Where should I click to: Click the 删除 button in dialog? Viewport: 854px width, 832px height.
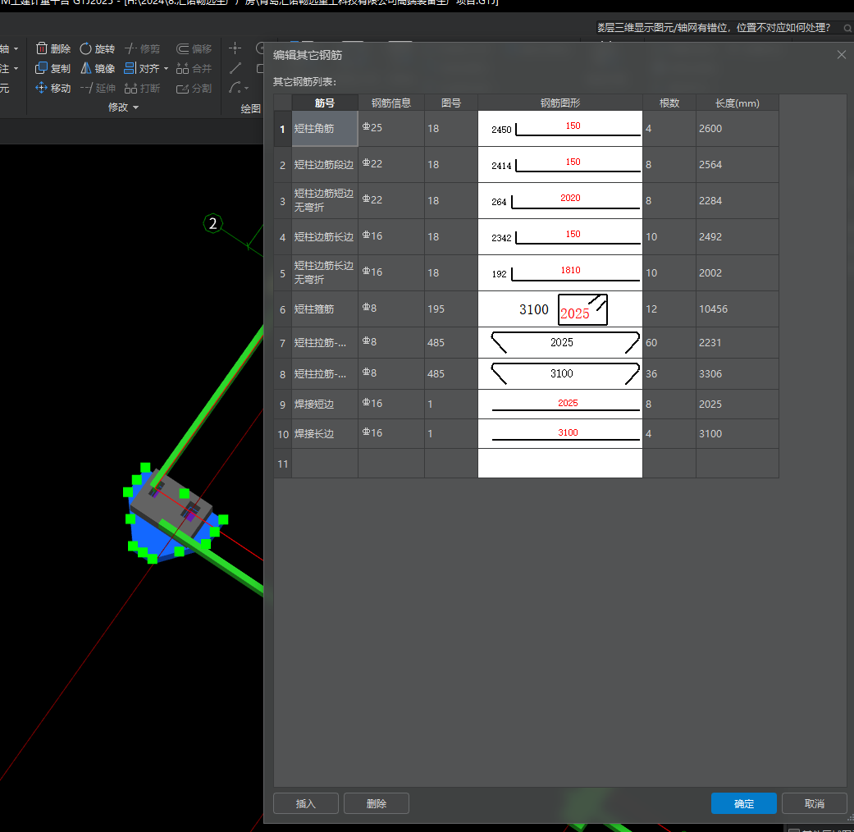[377, 803]
